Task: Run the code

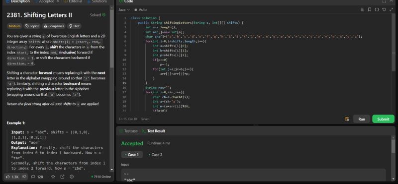Action: click(362, 119)
